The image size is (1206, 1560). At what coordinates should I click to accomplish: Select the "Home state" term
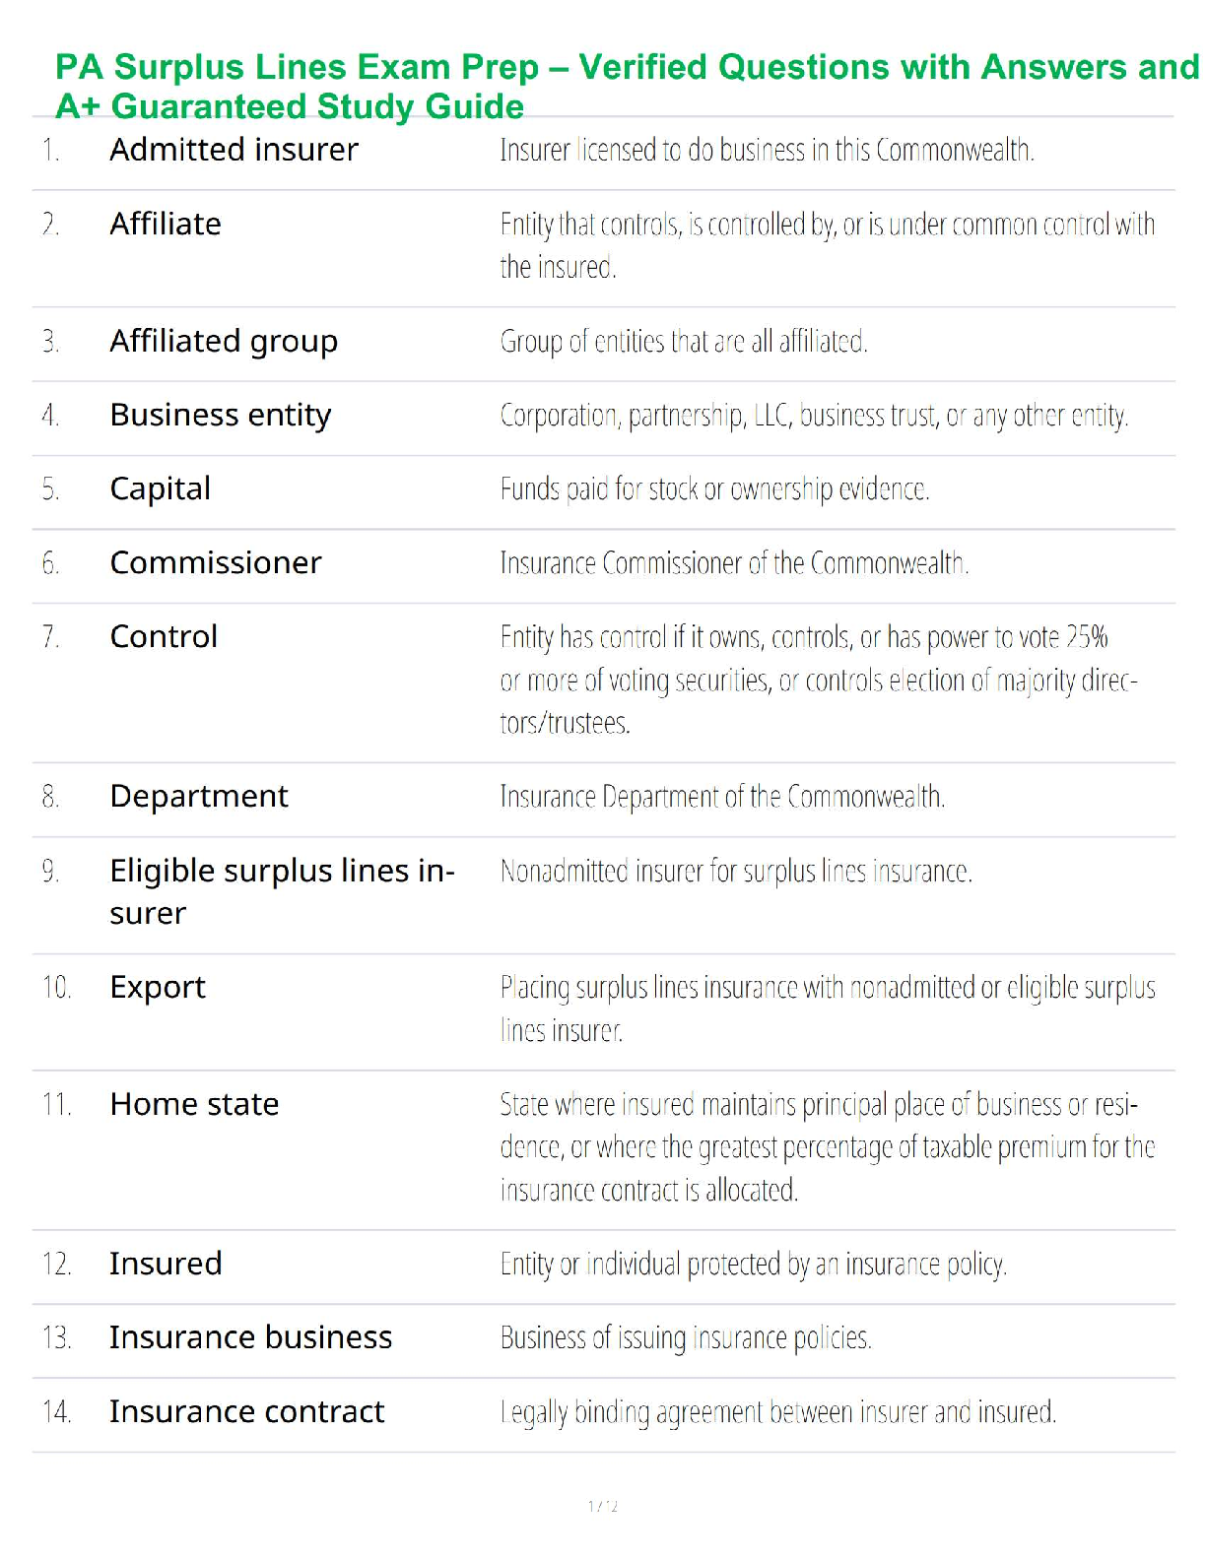(x=194, y=1104)
